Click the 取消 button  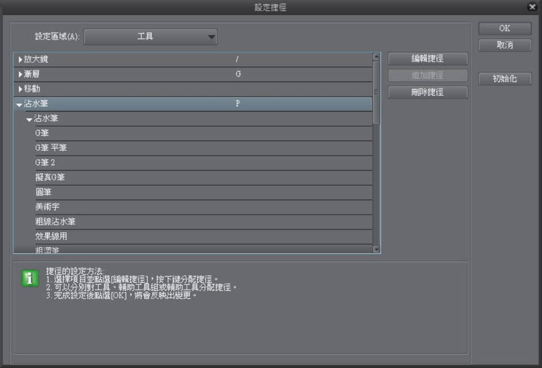(x=505, y=45)
